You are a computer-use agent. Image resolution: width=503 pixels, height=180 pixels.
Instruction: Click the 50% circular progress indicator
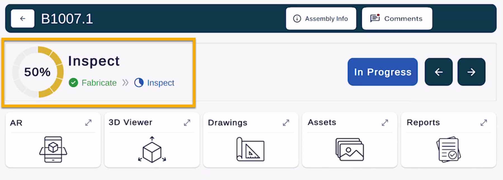38,72
